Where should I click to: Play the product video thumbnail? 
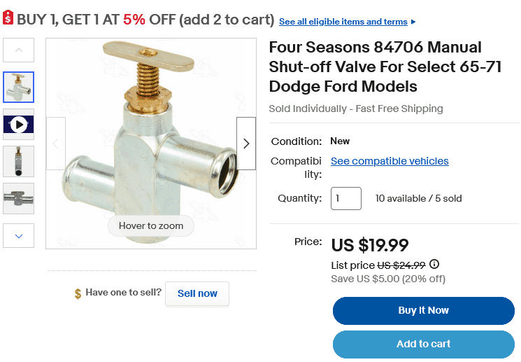click(18, 125)
